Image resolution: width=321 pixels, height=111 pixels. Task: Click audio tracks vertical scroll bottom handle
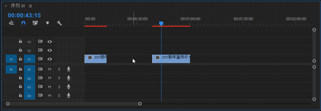(314, 99)
